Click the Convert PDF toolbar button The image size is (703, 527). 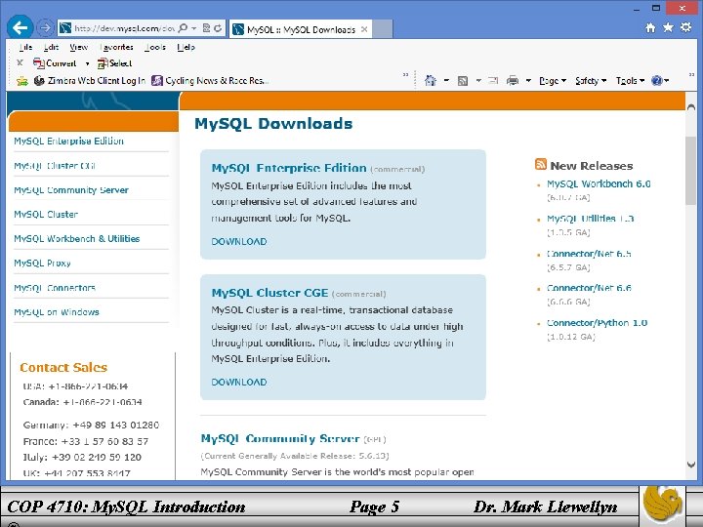pyautogui.click(x=55, y=63)
